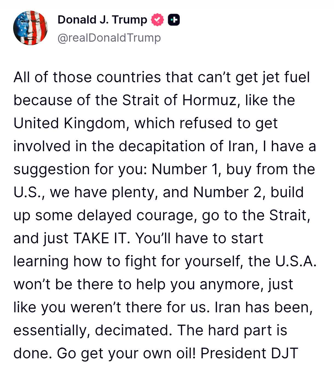Open the Donald J. Trump display name
The height and width of the screenshot is (369, 334).
click(x=102, y=20)
